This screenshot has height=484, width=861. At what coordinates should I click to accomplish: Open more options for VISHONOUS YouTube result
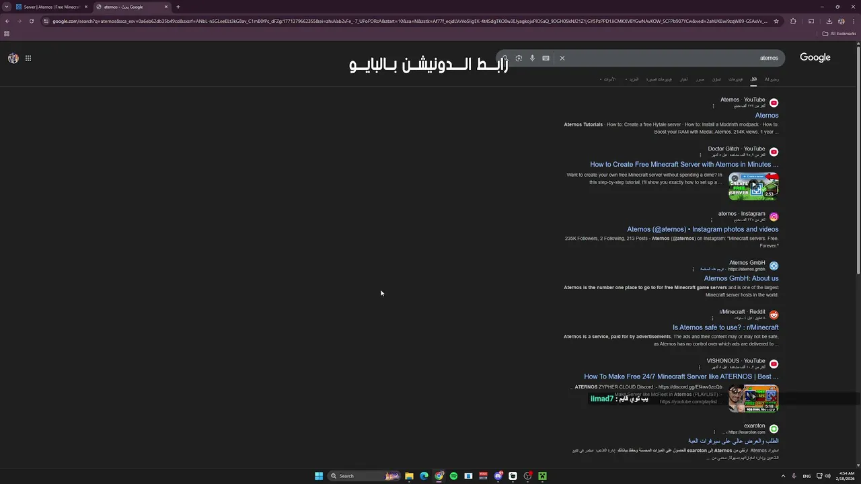tap(700, 367)
